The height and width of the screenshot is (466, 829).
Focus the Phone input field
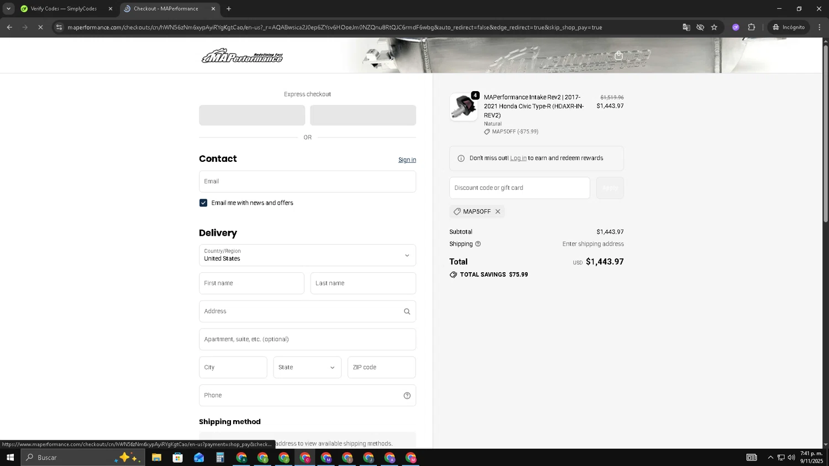307,395
